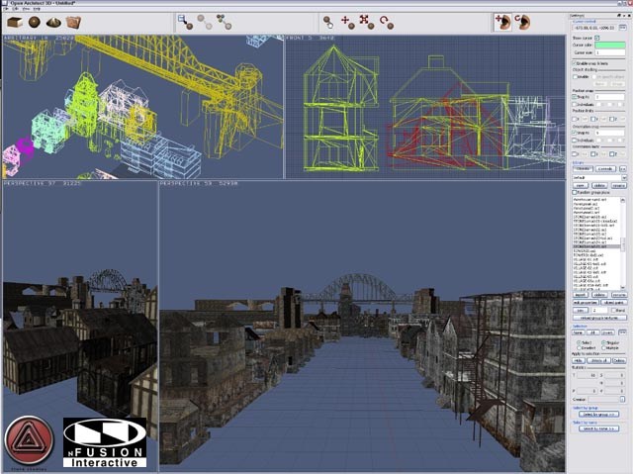Click the Select by name button
This screenshot has width=633, height=474.
(599, 428)
